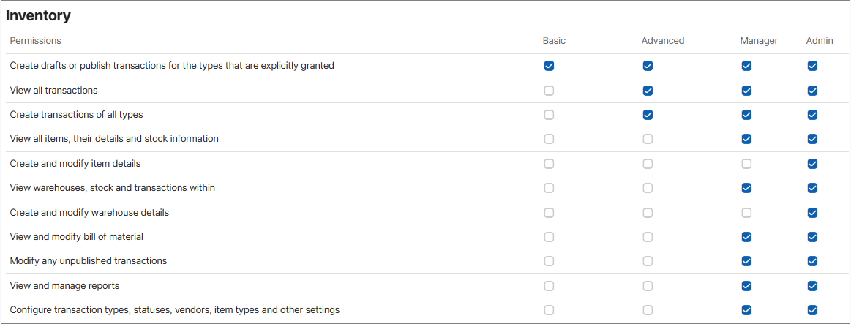Enable Basic for Create transactions of all types
This screenshot has width=851, height=324.
click(x=549, y=115)
